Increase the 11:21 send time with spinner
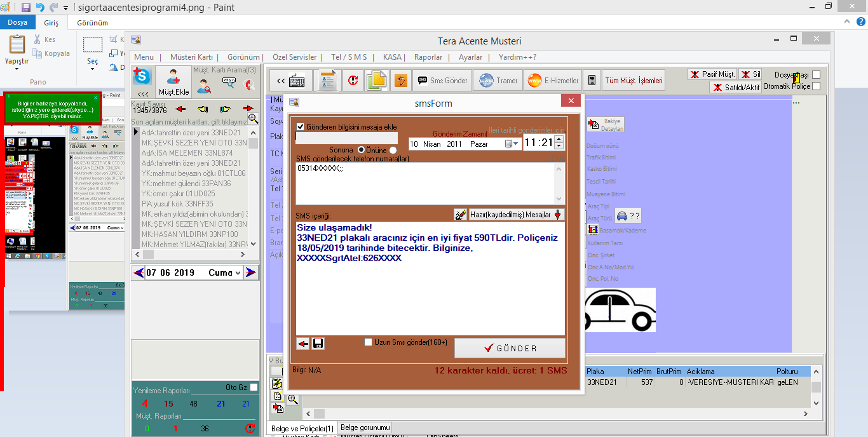This screenshot has height=437, width=868. tap(559, 138)
